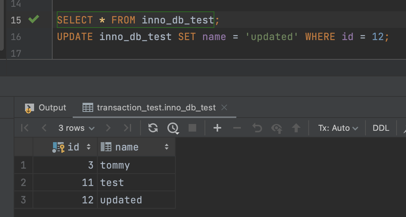Click the Delete Row minus icon
This screenshot has height=217, width=406.
[237, 128]
